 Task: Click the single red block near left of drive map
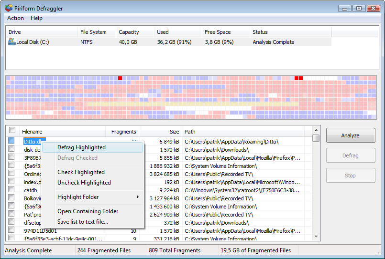tap(120, 78)
